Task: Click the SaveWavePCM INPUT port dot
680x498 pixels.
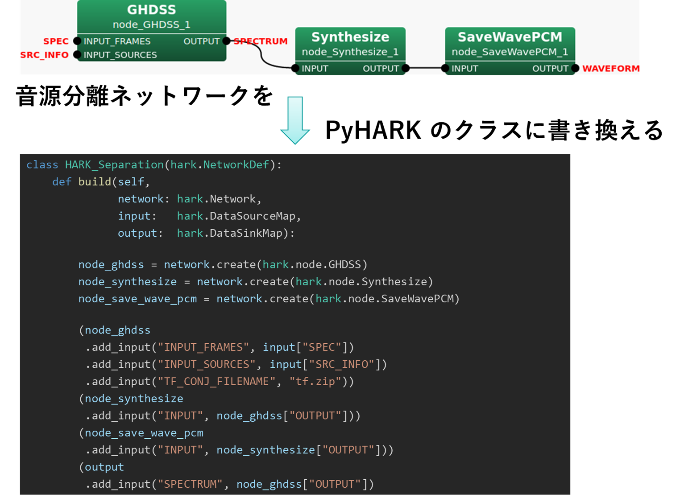Action: pos(445,68)
